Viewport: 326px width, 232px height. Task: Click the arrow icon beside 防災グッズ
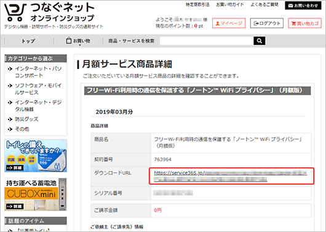pos(10,119)
